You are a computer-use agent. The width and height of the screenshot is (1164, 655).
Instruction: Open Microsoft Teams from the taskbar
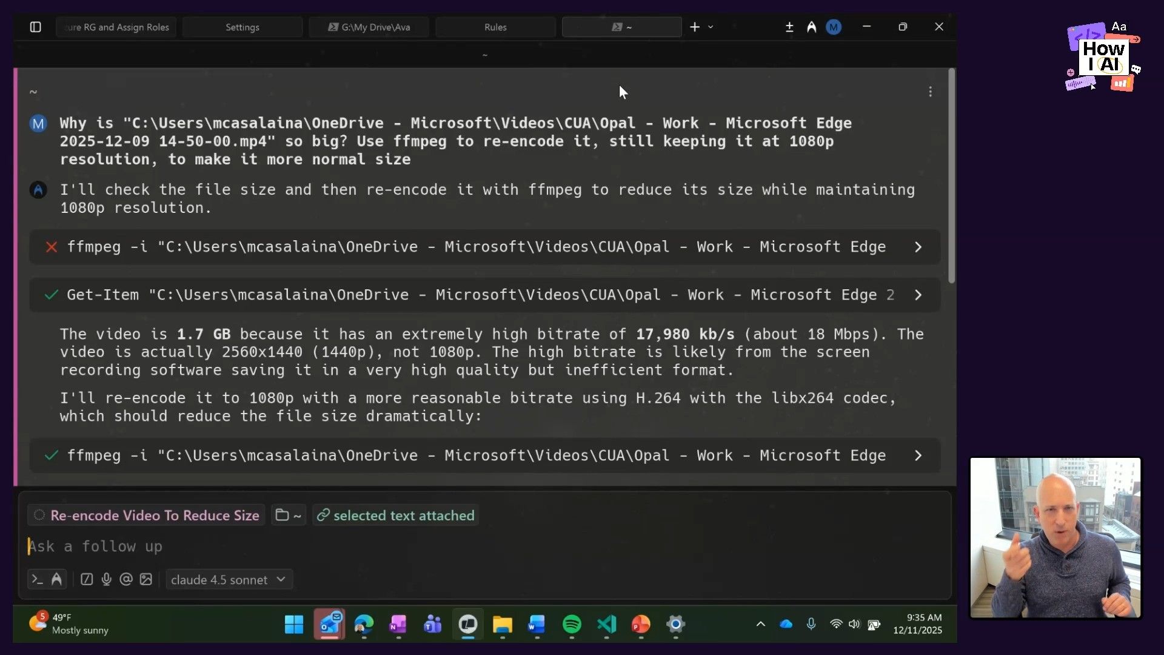pyautogui.click(x=433, y=625)
